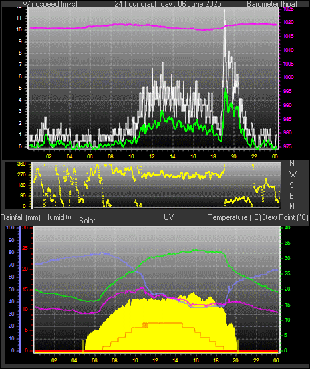Click the compass letter S
The width and height of the screenshot is (310, 369).
click(291, 185)
